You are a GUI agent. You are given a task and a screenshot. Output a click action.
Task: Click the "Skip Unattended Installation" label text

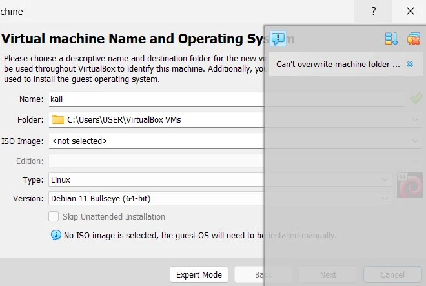tap(114, 217)
